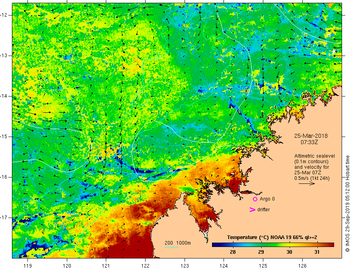Click the longitude axis label 120

tap(67, 266)
